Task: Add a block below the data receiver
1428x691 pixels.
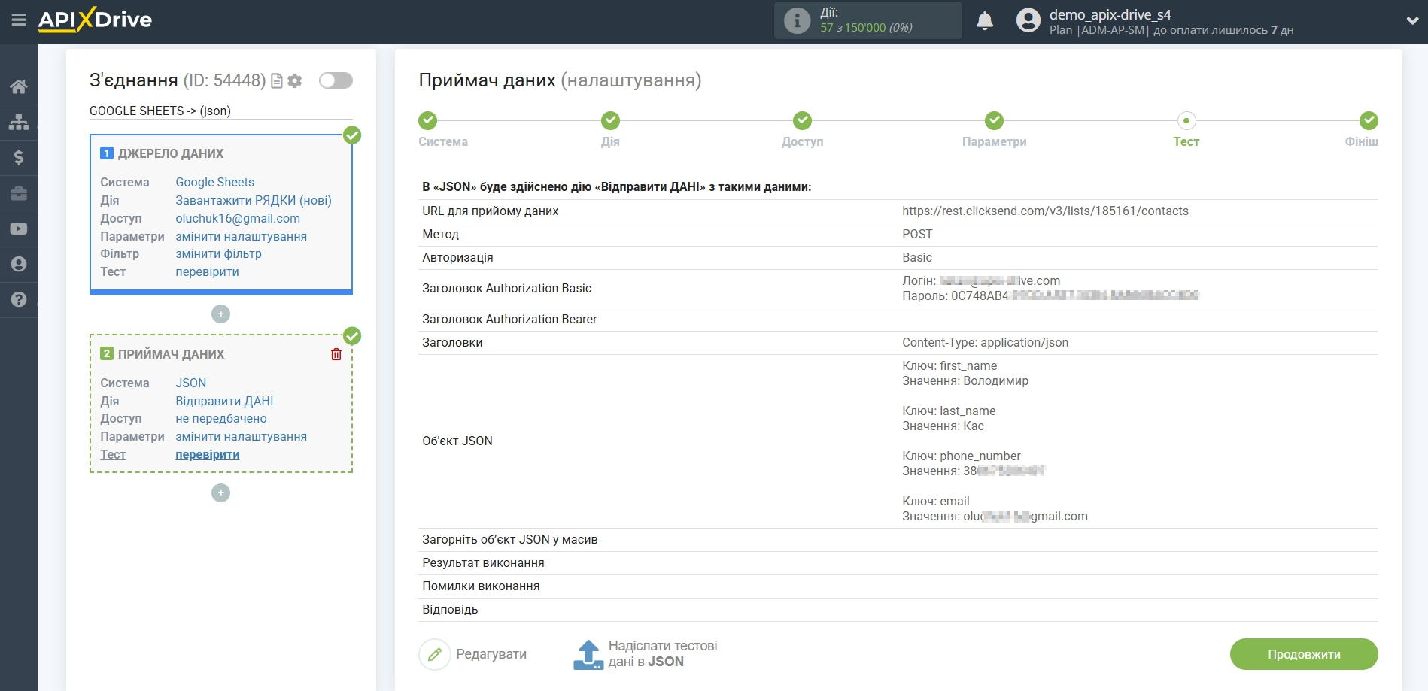Action: [220, 492]
